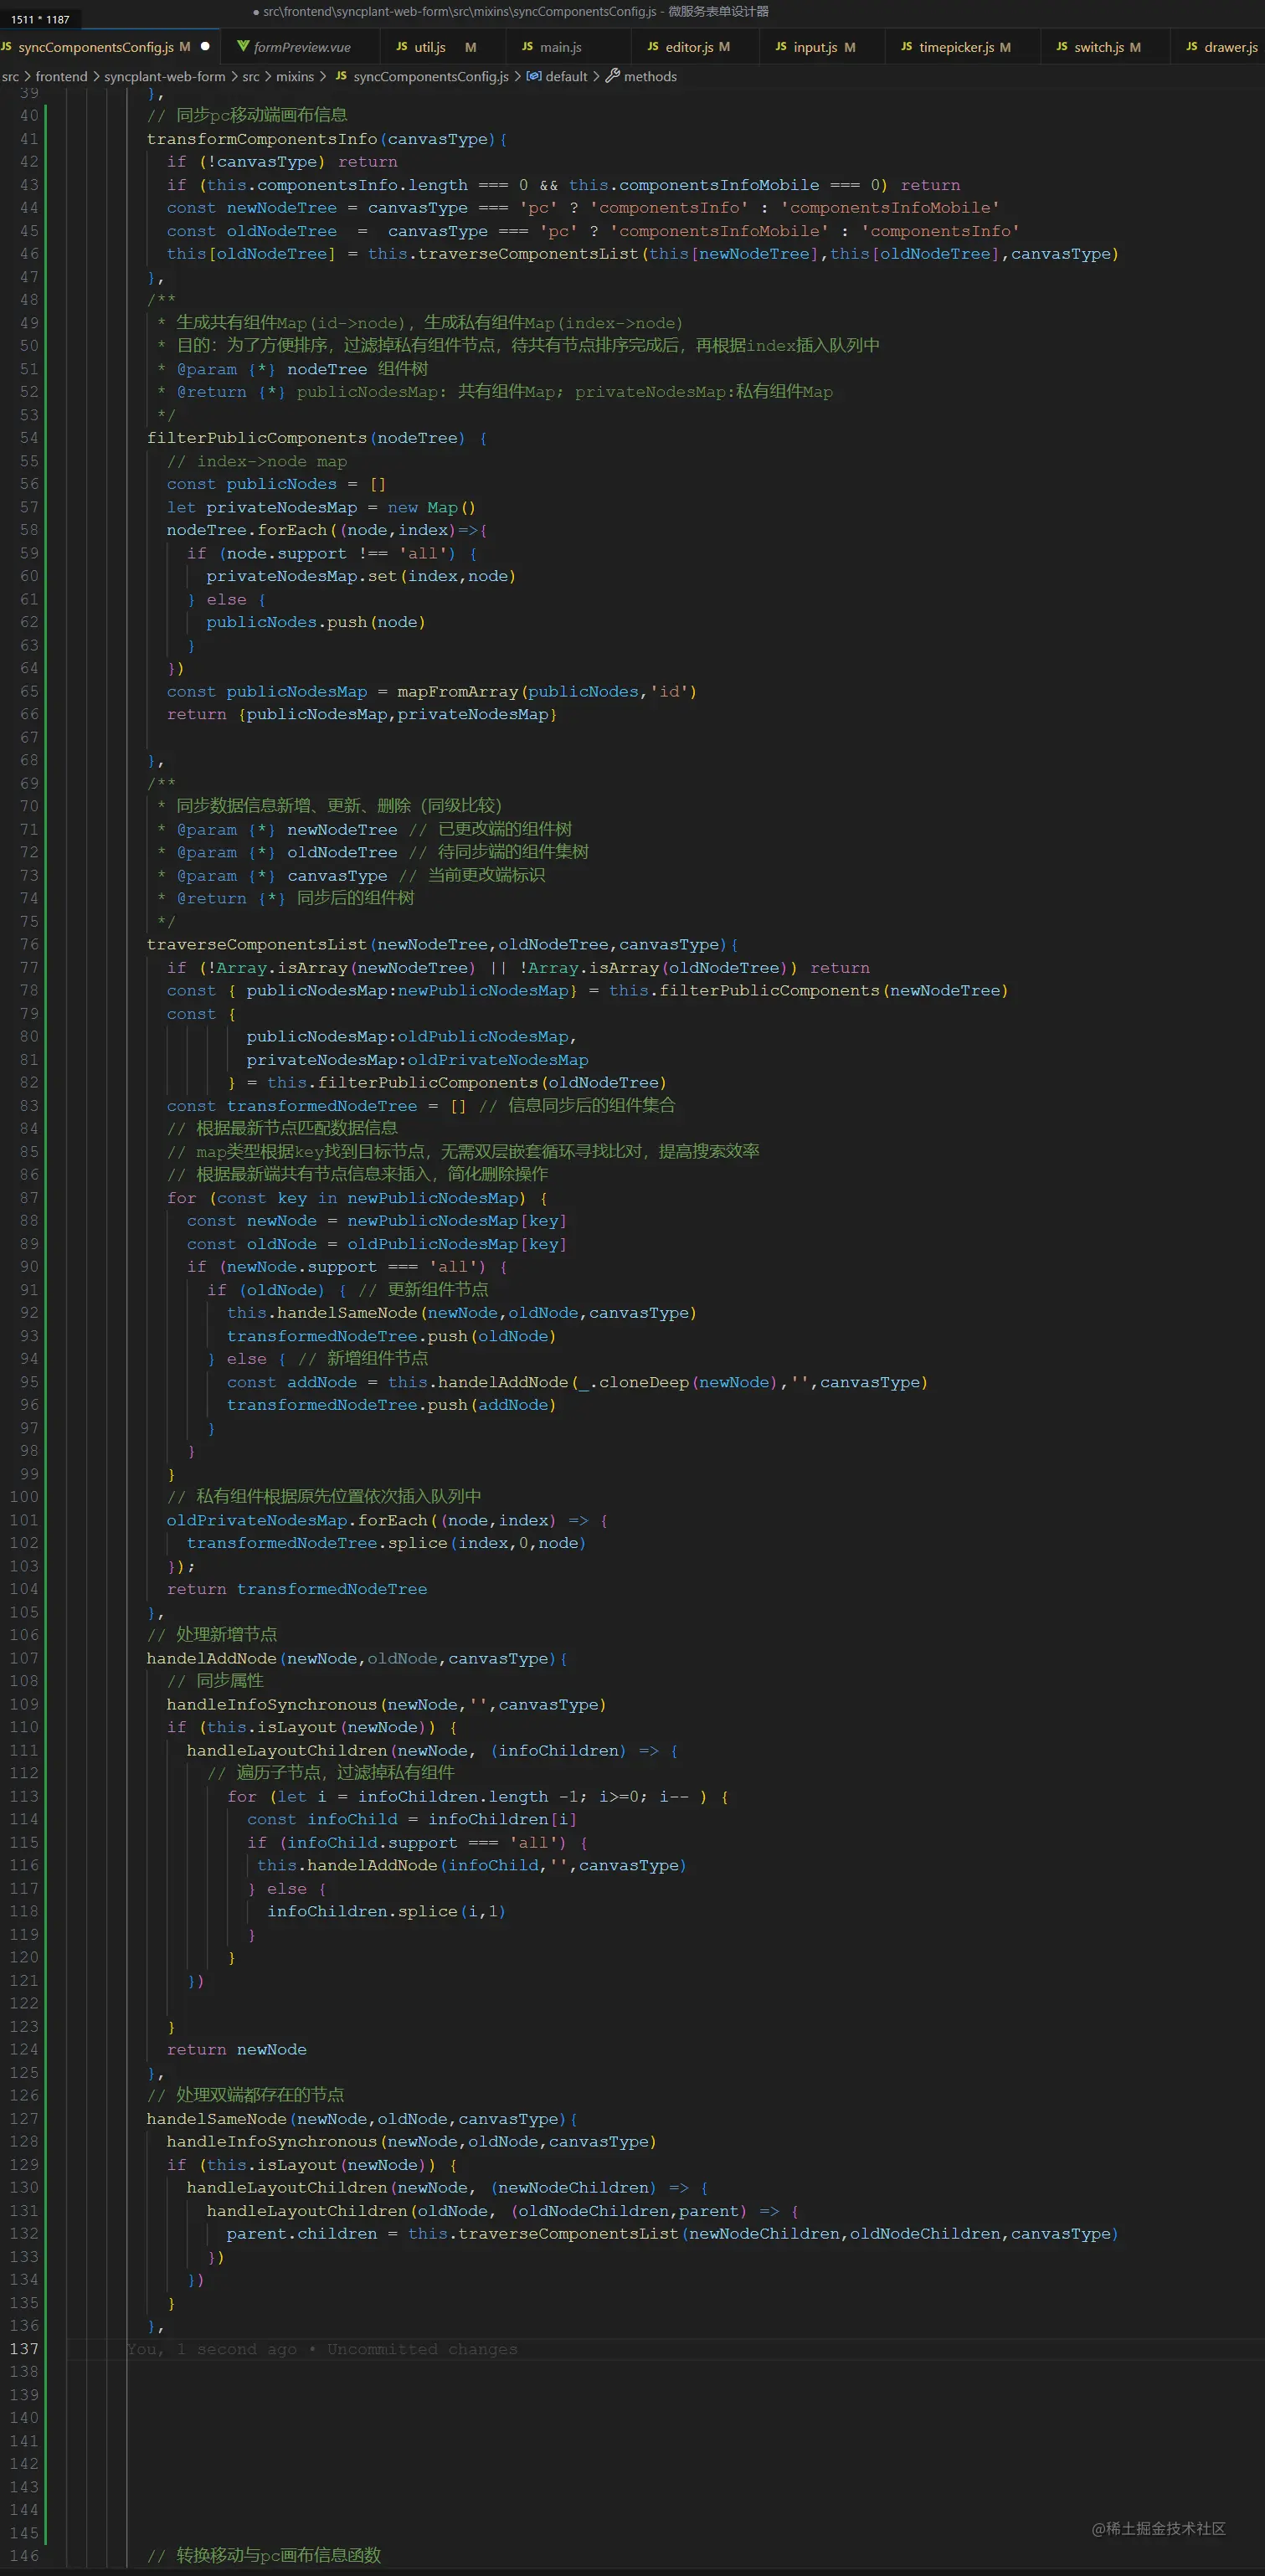This screenshot has width=1265, height=2576.
Task: Click 'return newNode' on line 124
Action: [x=237, y=2049]
